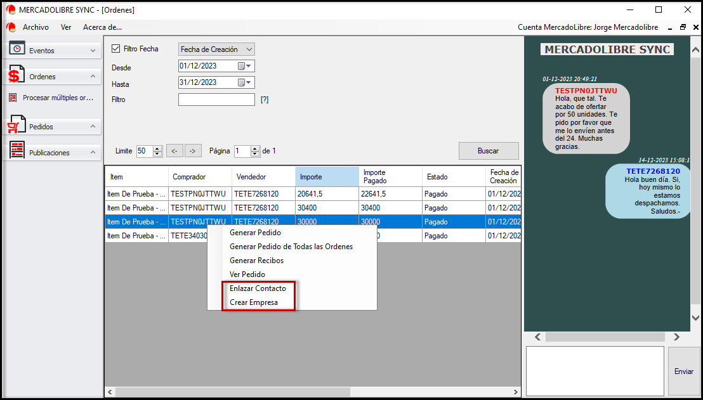Image resolution: width=703 pixels, height=400 pixels.
Task: Collapse the Pedidos sidebar section chevron
Action: pyautogui.click(x=93, y=126)
